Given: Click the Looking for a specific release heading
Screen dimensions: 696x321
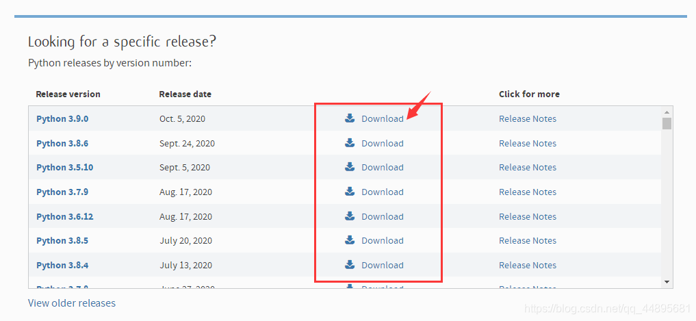Looking at the screenshot, I should tap(122, 42).
